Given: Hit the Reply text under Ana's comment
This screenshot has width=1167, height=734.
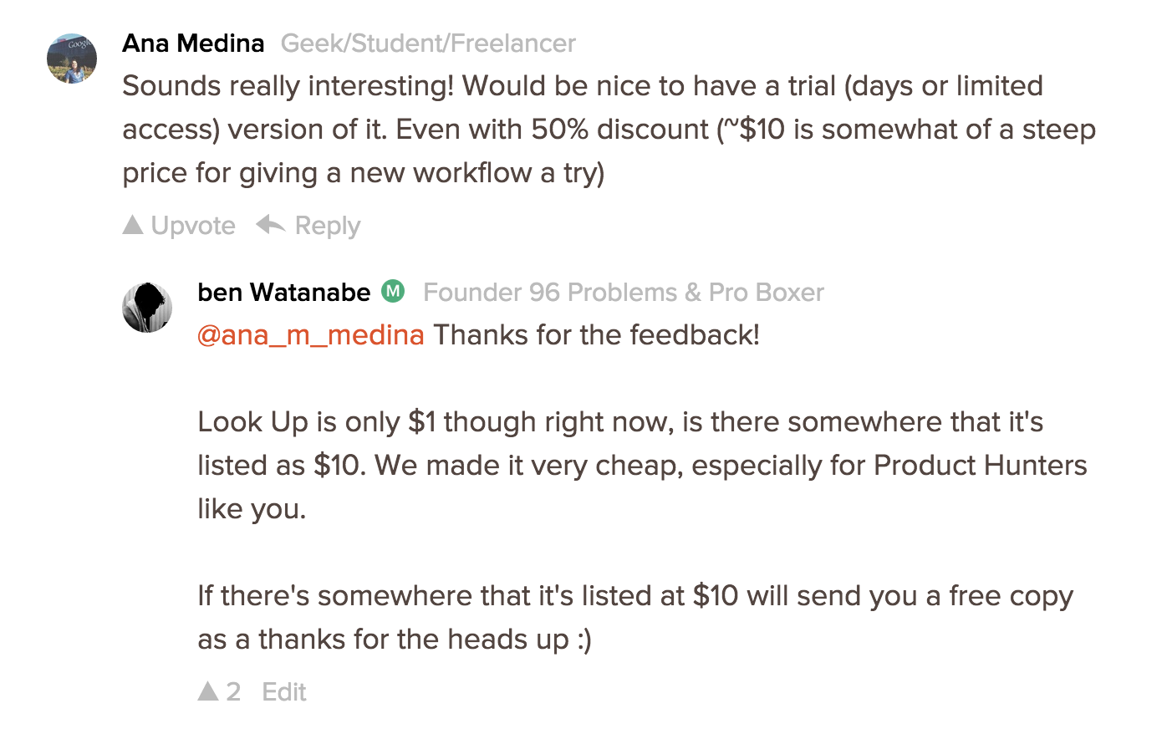Looking at the screenshot, I should point(328,226).
